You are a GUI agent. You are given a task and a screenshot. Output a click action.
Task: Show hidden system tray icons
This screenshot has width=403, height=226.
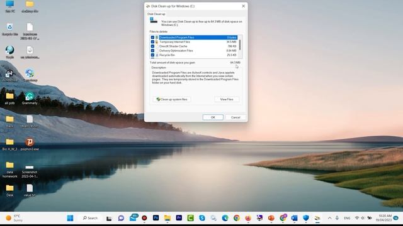[x=329, y=218]
